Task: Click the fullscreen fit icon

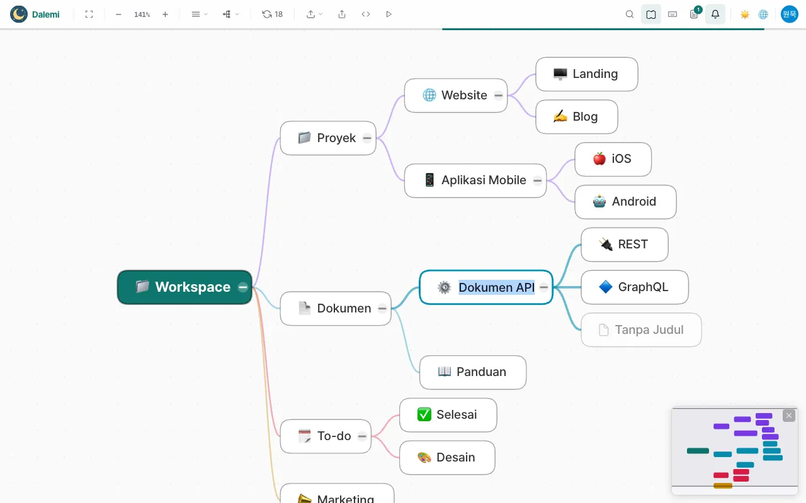Action: [89, 14]
